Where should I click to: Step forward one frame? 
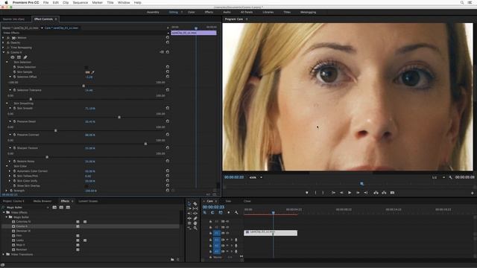358,193
